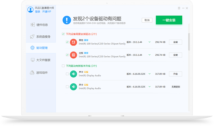
Task: Click the 游戏组件 sidebar icon
Action: (33, 72)
